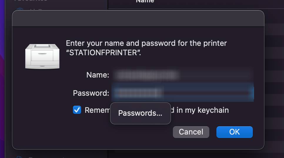This screenshot has height=158, width=284.
Task: Untick the remember password keychain checkbox
Action: click(x=77, y=110)
